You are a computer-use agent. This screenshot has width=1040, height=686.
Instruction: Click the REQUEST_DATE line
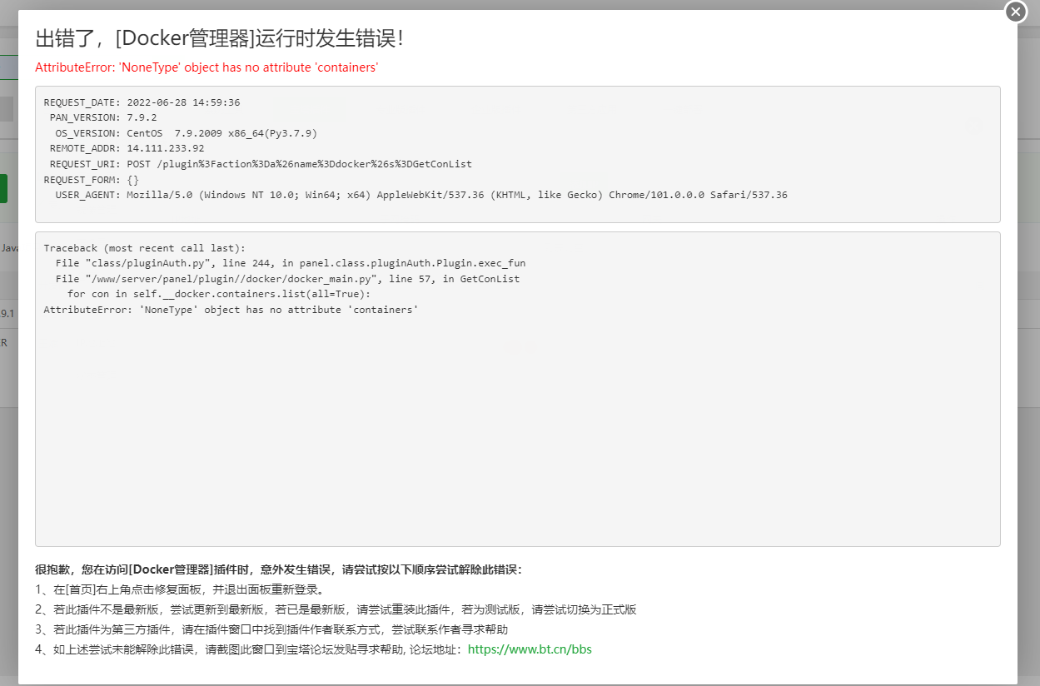pyautogui.click(x=142, y=102)
